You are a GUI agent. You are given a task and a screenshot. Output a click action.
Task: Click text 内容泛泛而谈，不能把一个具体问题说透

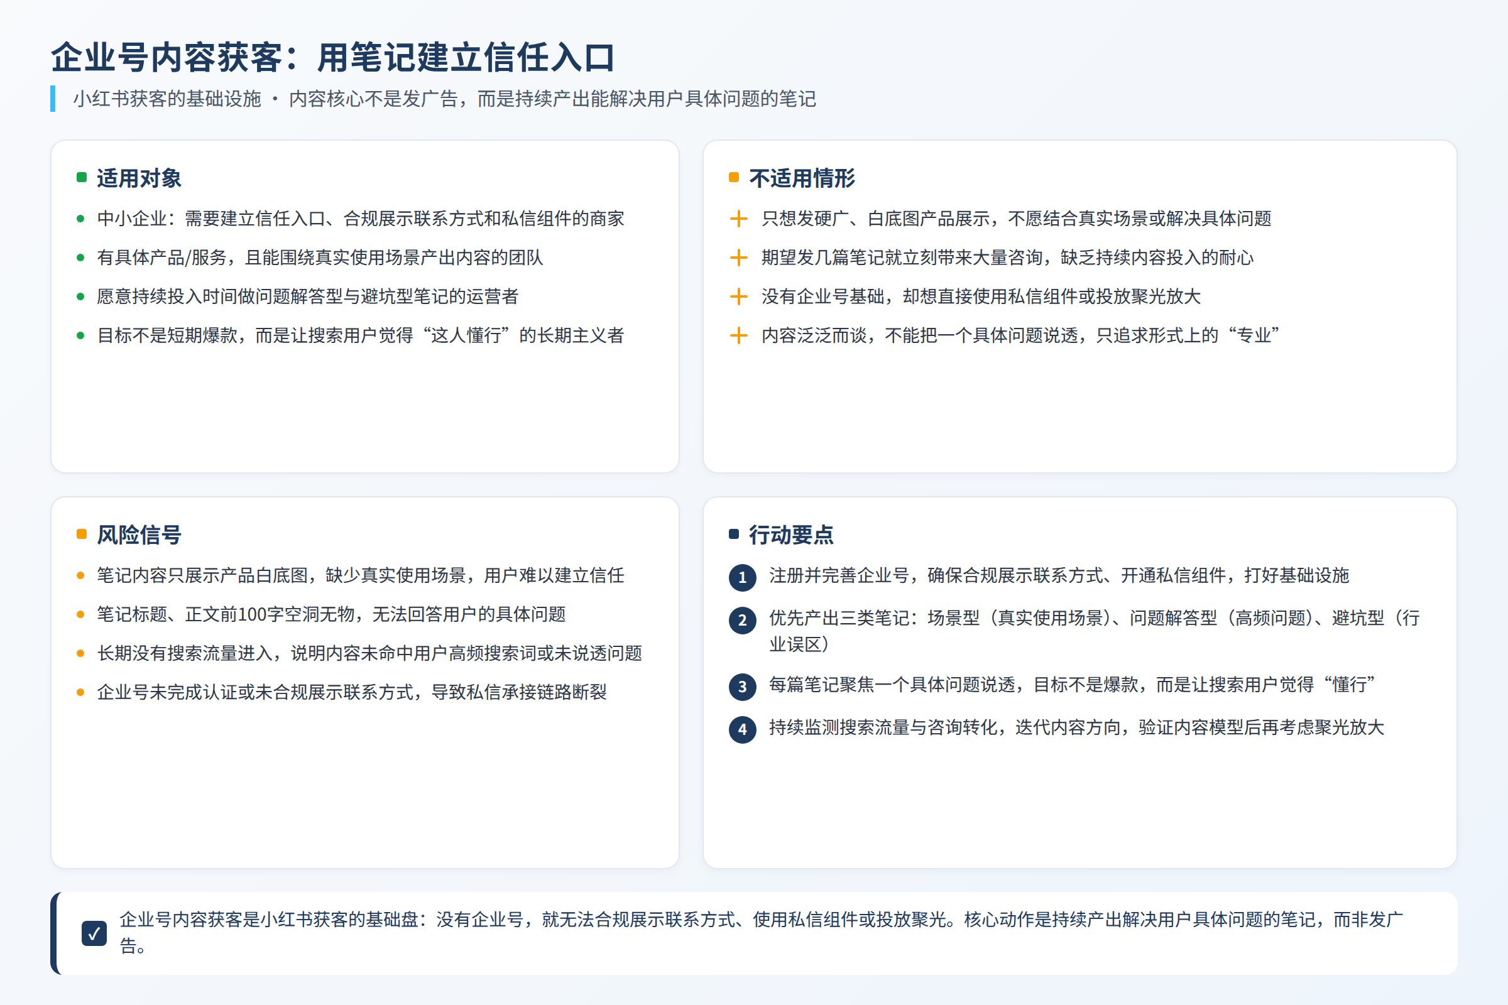click(1020, 335)
